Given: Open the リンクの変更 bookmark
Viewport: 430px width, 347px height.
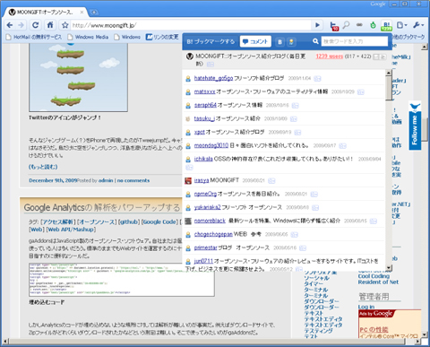Looking at the screenshot, I should click(162, 37).
